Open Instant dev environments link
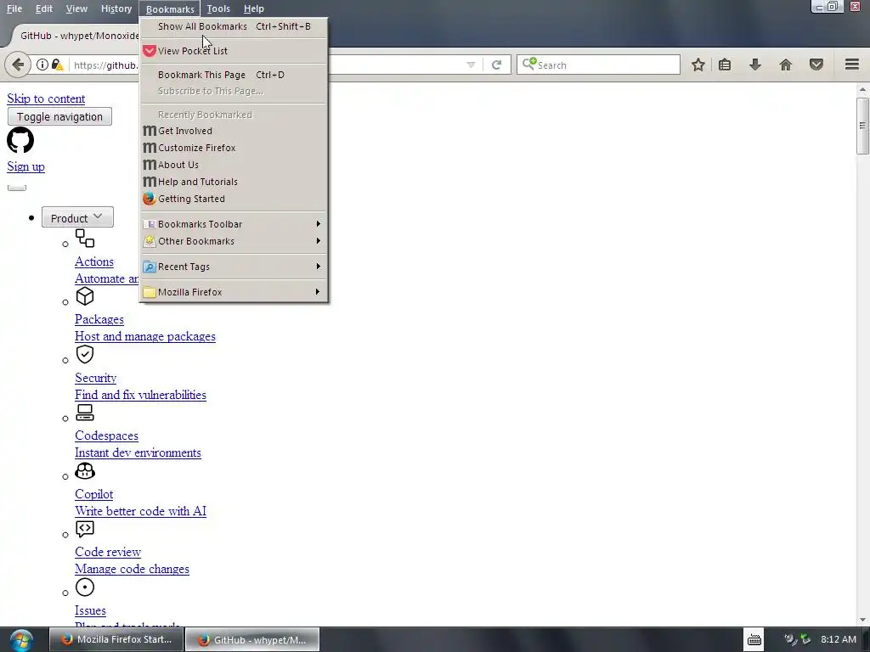Screen dimensions: 870x652 [138, 453]
